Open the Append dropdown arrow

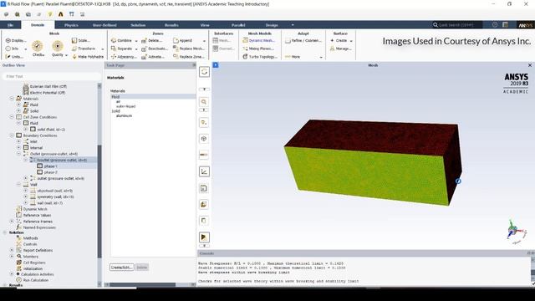tap(204, 41)
